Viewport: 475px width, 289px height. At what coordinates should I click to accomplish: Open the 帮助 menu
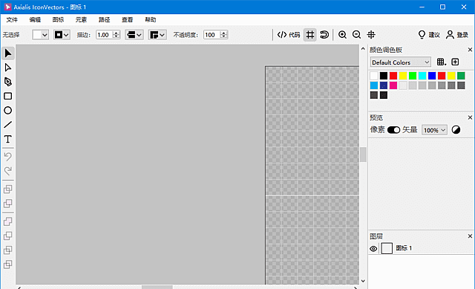pyautogui.click(x=150, y=20)
